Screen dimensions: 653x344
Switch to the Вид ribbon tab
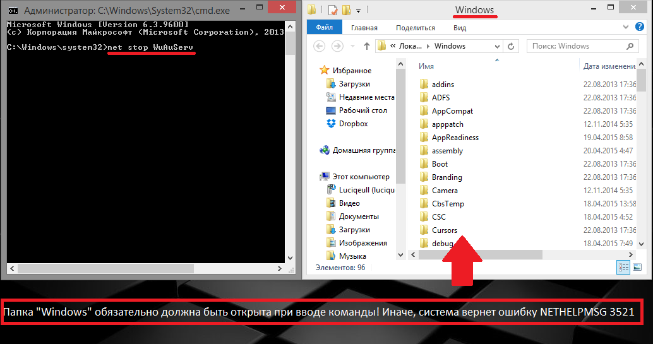tap(459, 28)
